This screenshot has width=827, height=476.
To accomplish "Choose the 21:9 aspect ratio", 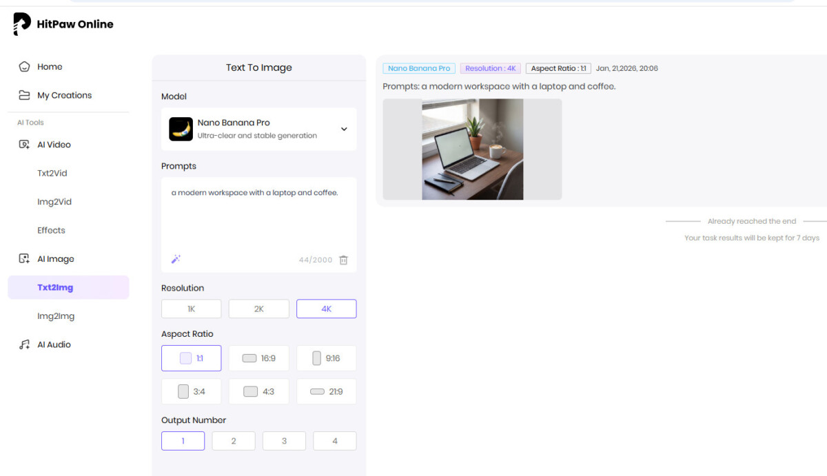I will tap(326, 391).
